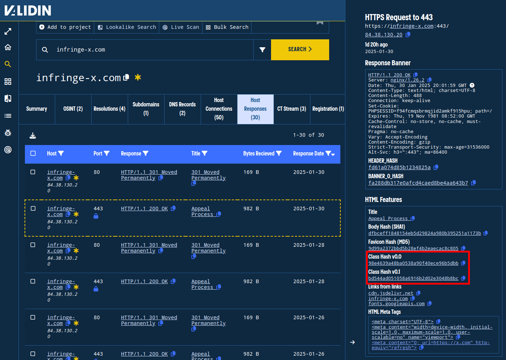Screen dimensions: 506x360
Task: Switch to the Subdomains (1) tab
Action: click(x=146, y=109)
